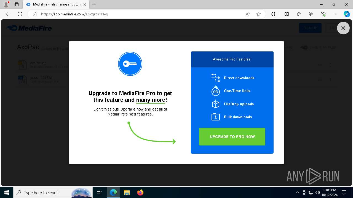Launch Firefox from the taskbar

point(140,193)
